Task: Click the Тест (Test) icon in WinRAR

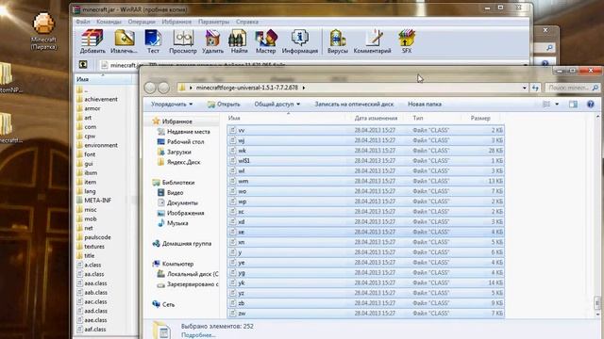Action: point(153,41)
